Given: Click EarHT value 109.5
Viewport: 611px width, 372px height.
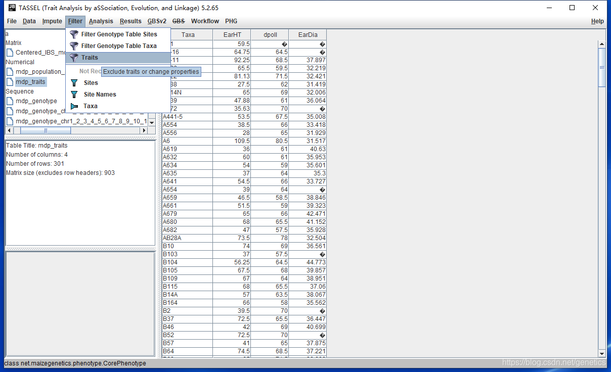Looking at the screenshot, I should (232, 141).
